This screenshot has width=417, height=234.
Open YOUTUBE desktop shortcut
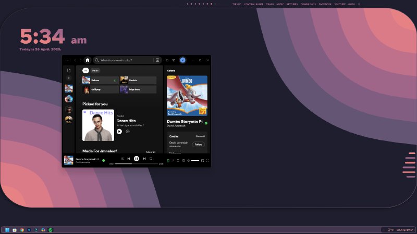tap(340, 4)
